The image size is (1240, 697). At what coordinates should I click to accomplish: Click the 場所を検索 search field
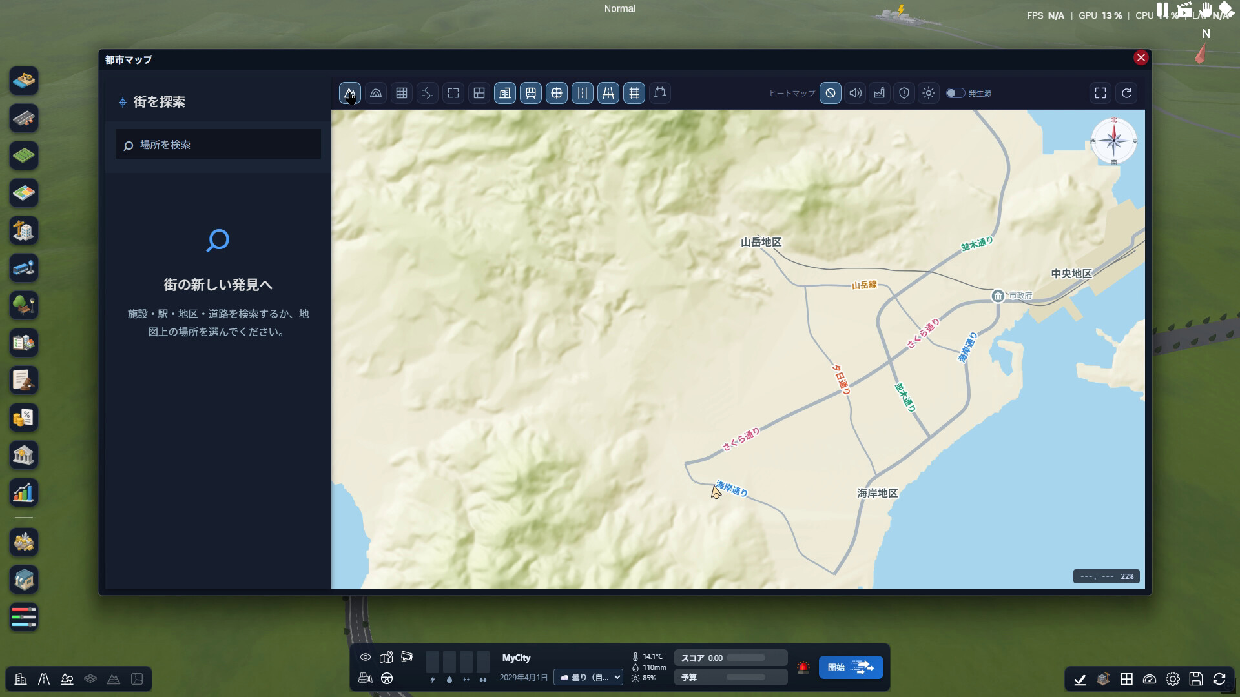(218, 145)
